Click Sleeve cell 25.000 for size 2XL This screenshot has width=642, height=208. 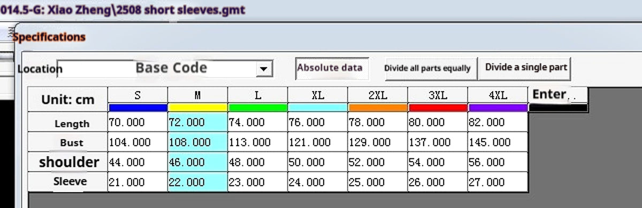[x=377, y=182]
